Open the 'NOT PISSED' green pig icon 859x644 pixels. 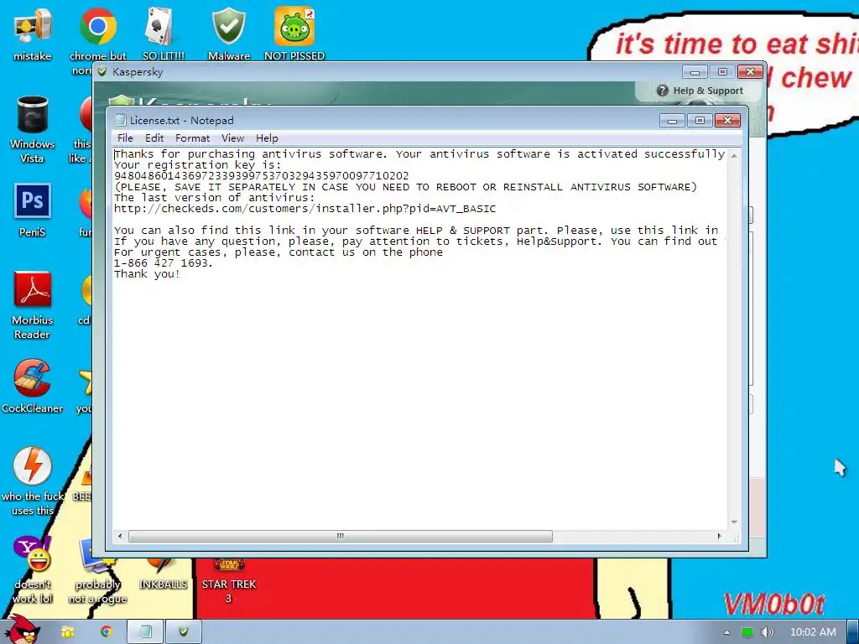[294, 34]
